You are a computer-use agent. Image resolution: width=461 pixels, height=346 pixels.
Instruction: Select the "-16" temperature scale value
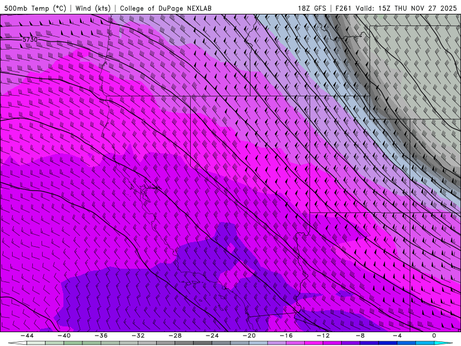[286, 336]
